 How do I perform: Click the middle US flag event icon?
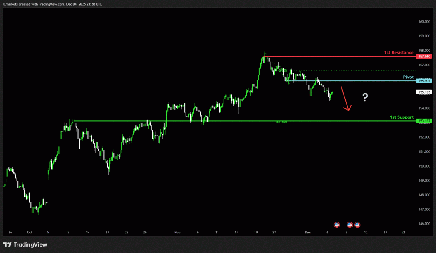[350, 224]
